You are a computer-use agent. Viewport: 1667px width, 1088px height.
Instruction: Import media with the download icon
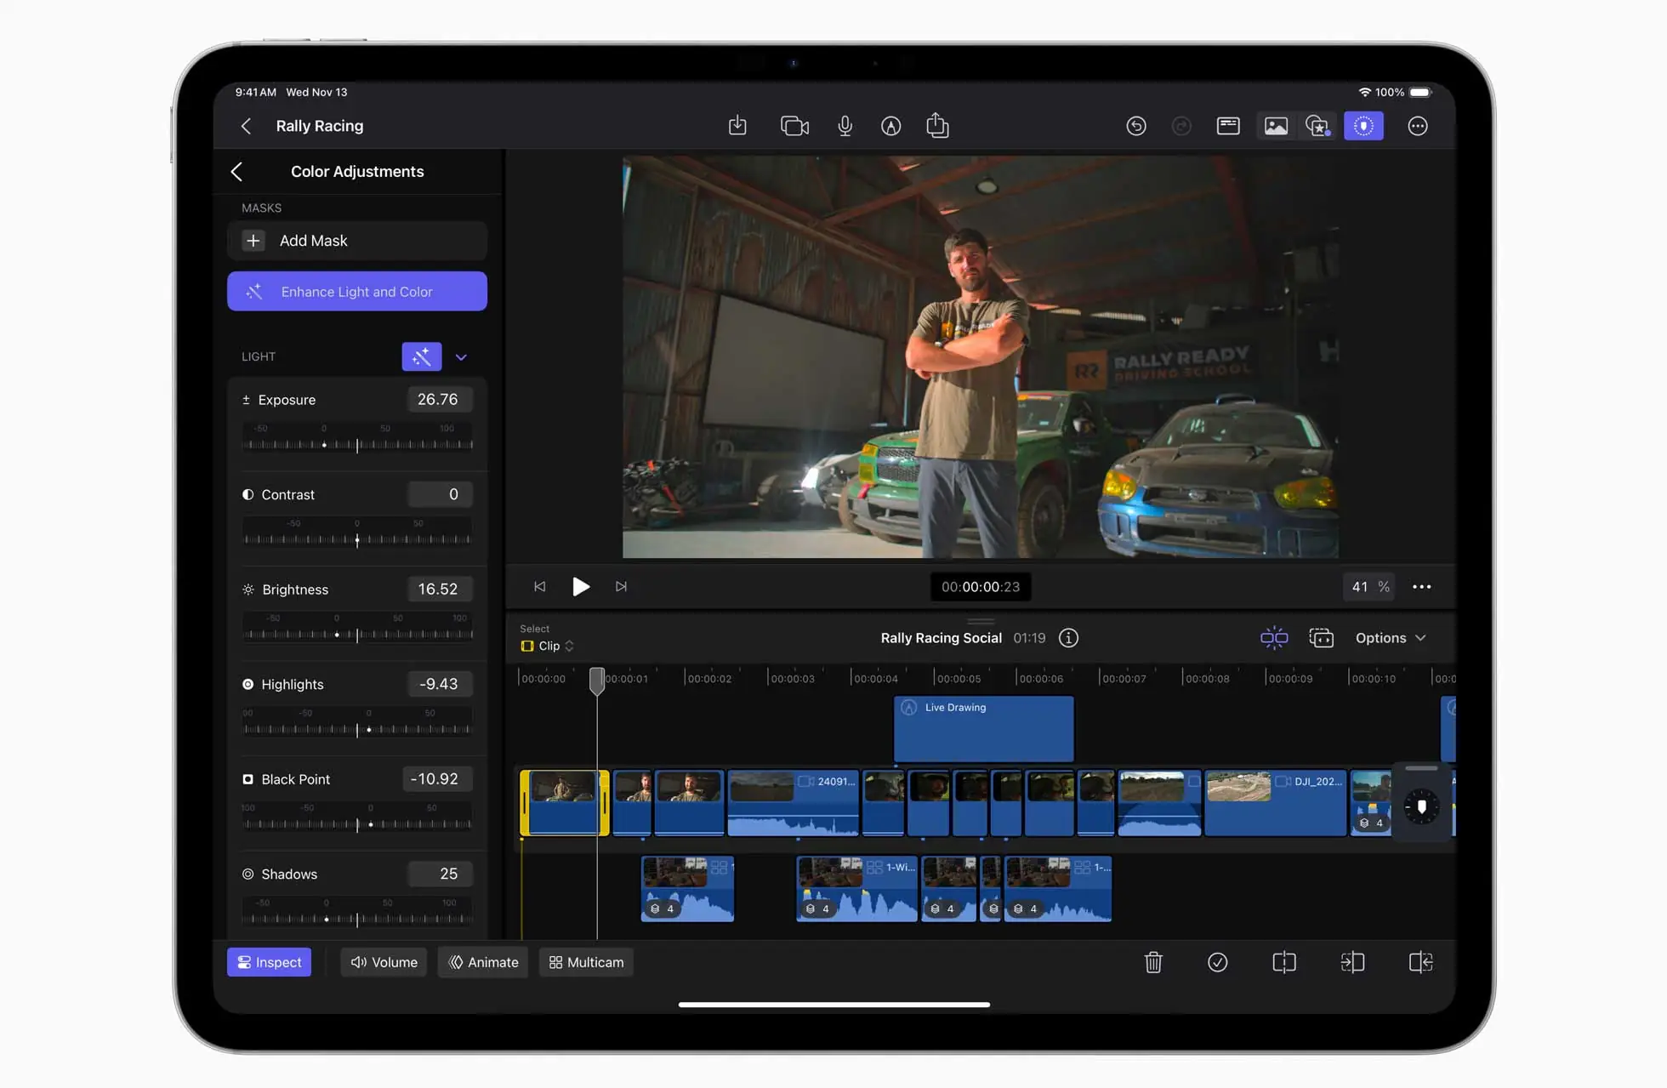[x=737, y=125]
